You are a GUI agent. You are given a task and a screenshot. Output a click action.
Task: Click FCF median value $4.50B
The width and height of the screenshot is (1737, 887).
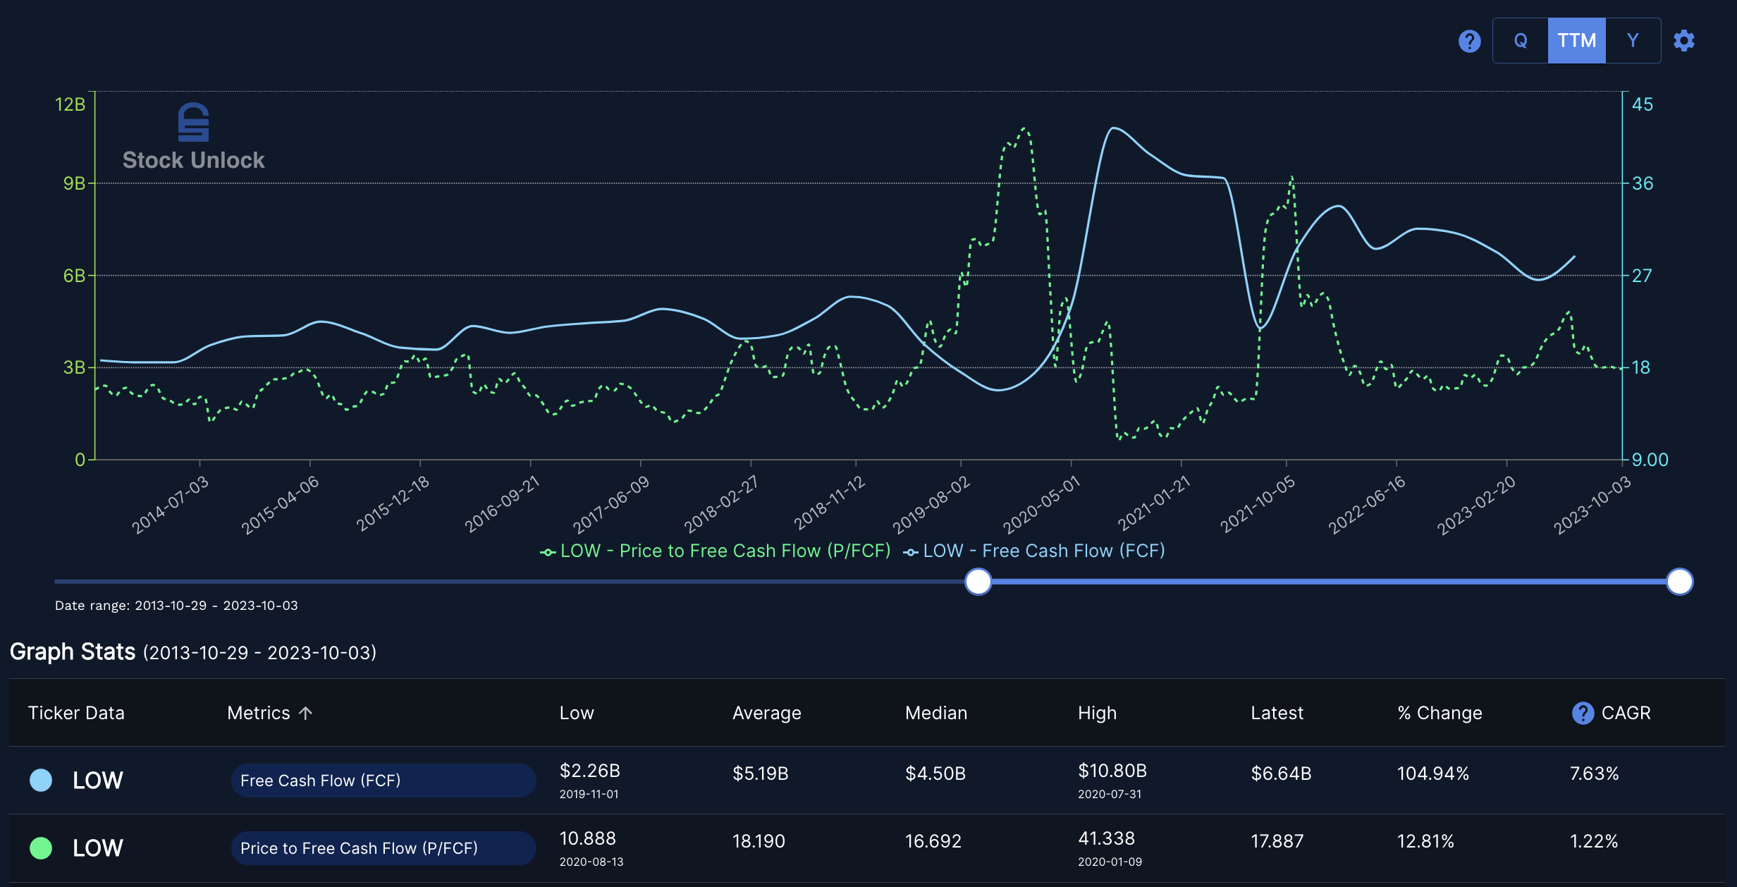tap(935, 773)
